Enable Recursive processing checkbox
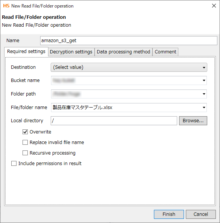This screenshot has width=220, height=223. [x=25, y=153]
